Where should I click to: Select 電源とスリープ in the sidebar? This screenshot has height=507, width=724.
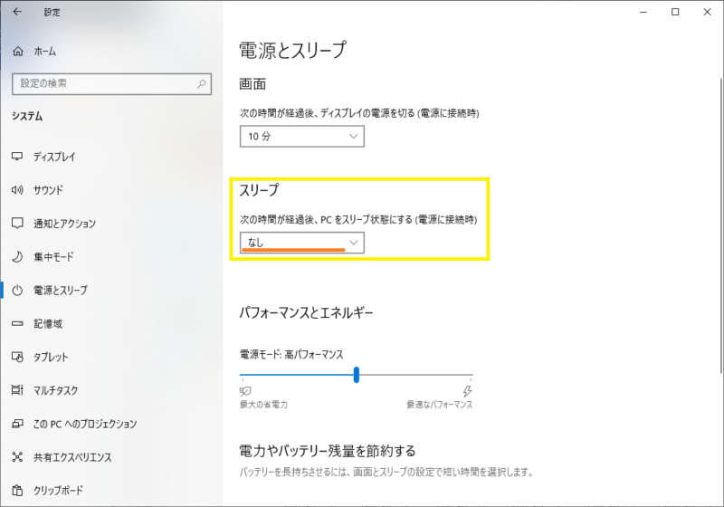60,290
